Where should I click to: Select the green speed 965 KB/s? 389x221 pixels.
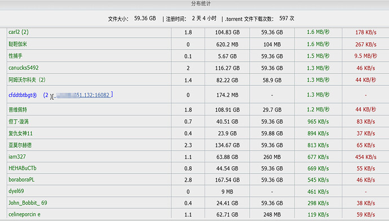319,122
